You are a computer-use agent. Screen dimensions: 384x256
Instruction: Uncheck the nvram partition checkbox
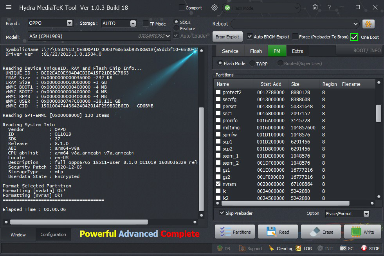pyautogui.click(x=219, y=184)
